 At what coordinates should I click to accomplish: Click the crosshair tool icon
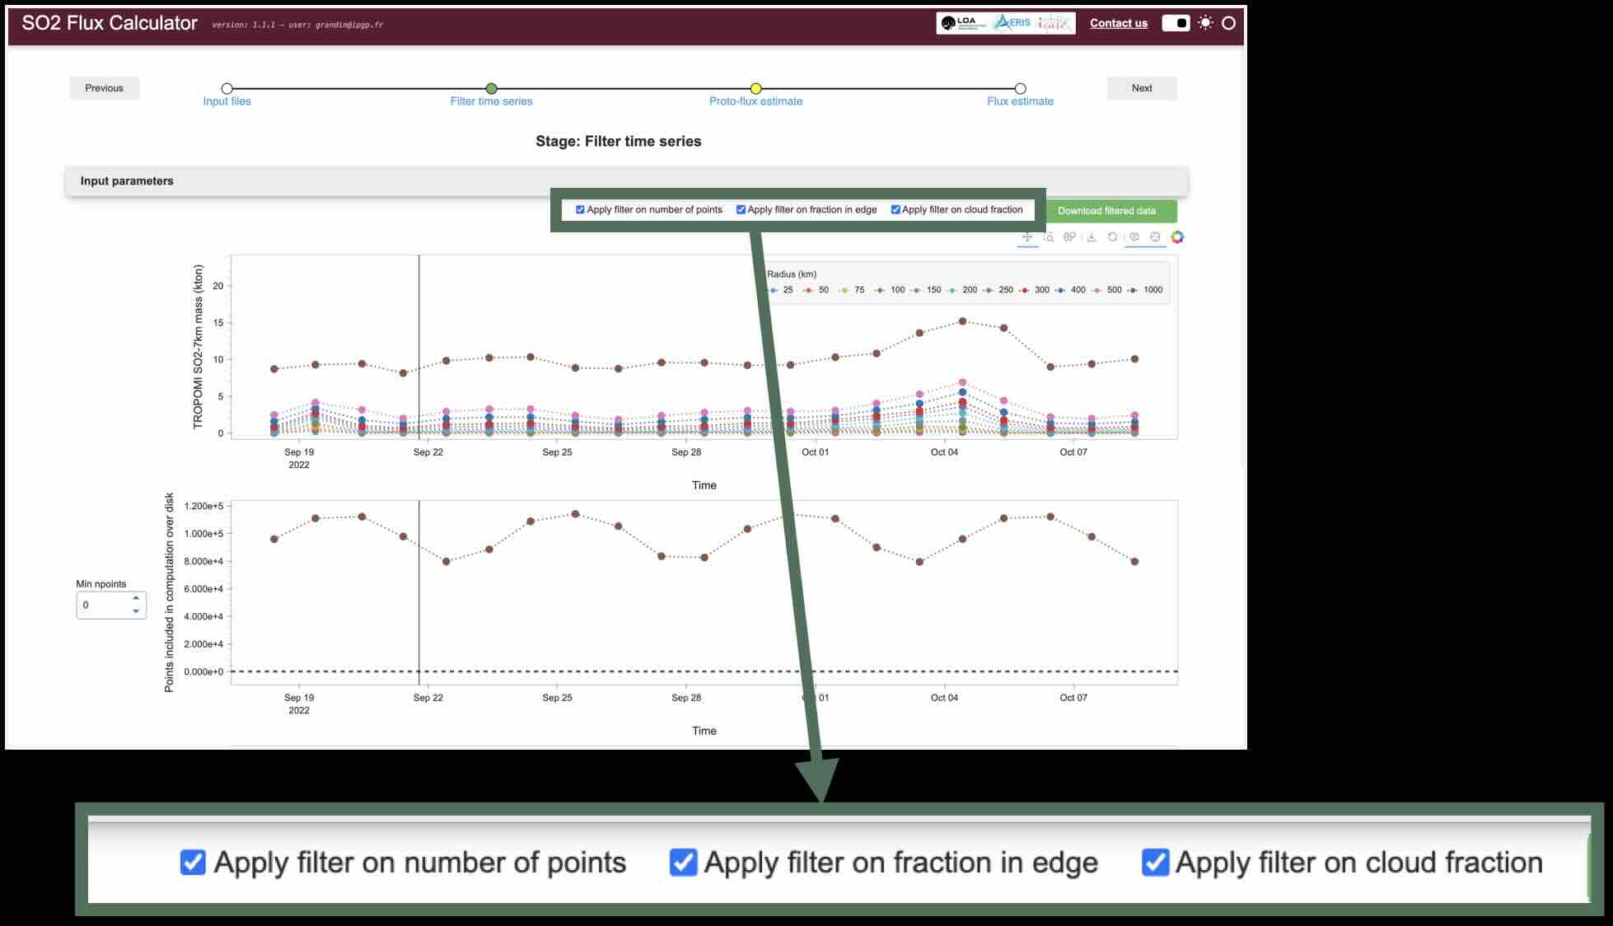pyautogui.click(x=1155, y=237)
